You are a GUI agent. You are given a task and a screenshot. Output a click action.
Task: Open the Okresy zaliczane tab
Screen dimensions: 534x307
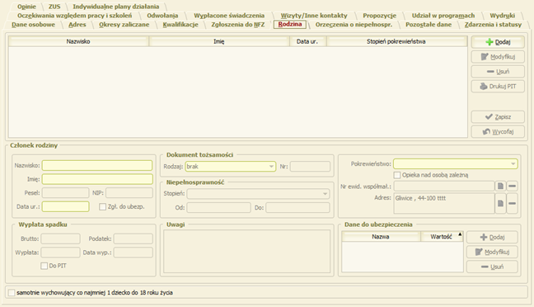click(x=124, y=25)
